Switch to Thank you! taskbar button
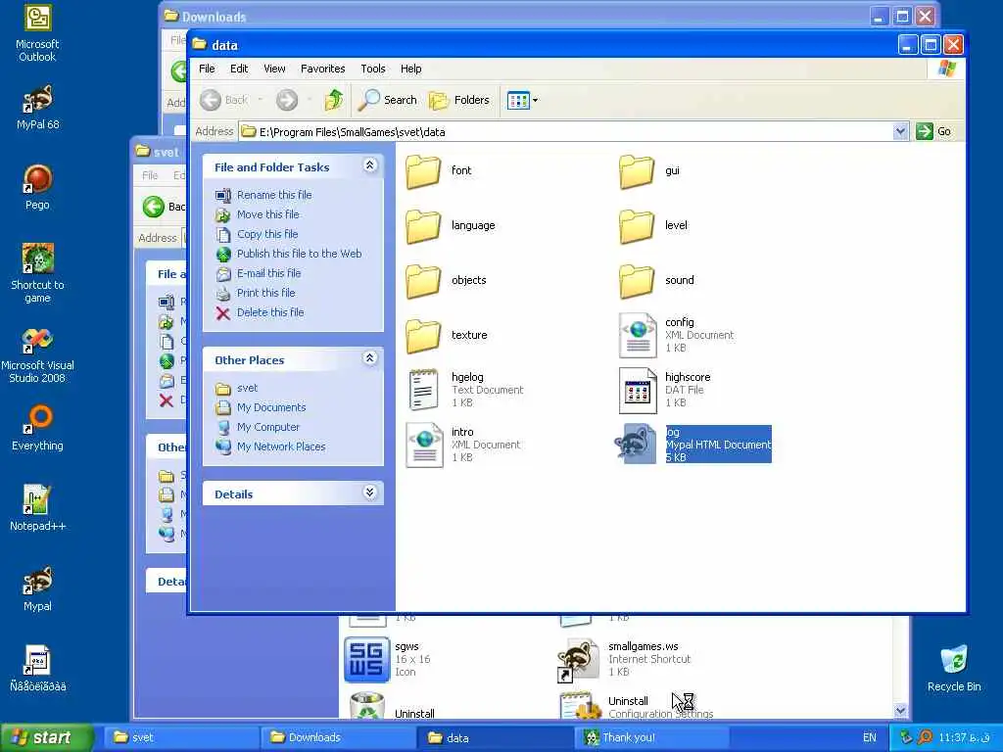The image size is (1003, 752). coord(652,737)
